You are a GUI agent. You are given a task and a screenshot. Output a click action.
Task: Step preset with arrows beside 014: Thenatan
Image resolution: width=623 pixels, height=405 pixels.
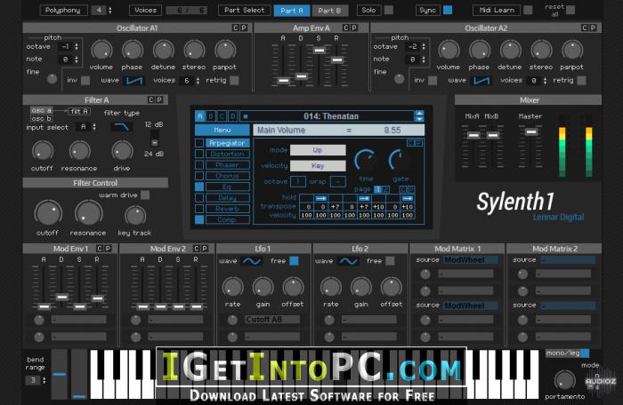point(419,116)
